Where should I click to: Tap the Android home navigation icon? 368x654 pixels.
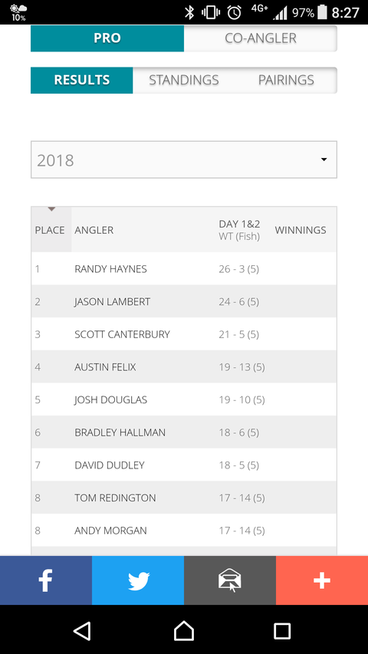coord(184,631)
